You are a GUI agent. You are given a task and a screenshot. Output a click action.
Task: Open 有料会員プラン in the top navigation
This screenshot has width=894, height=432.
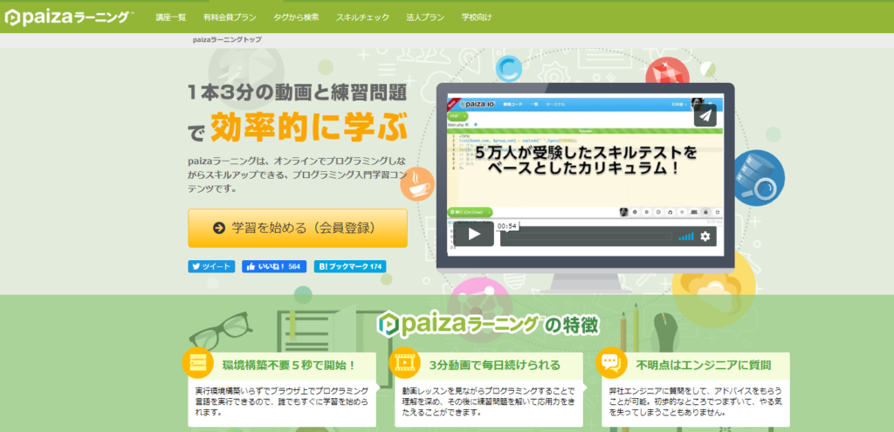pyautogui.click(x=230, y=17)
